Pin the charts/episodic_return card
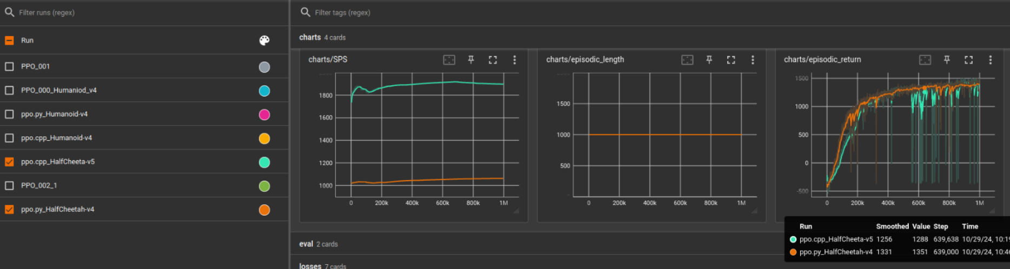The image size is (1010, 269). click(x=947, y=60)
